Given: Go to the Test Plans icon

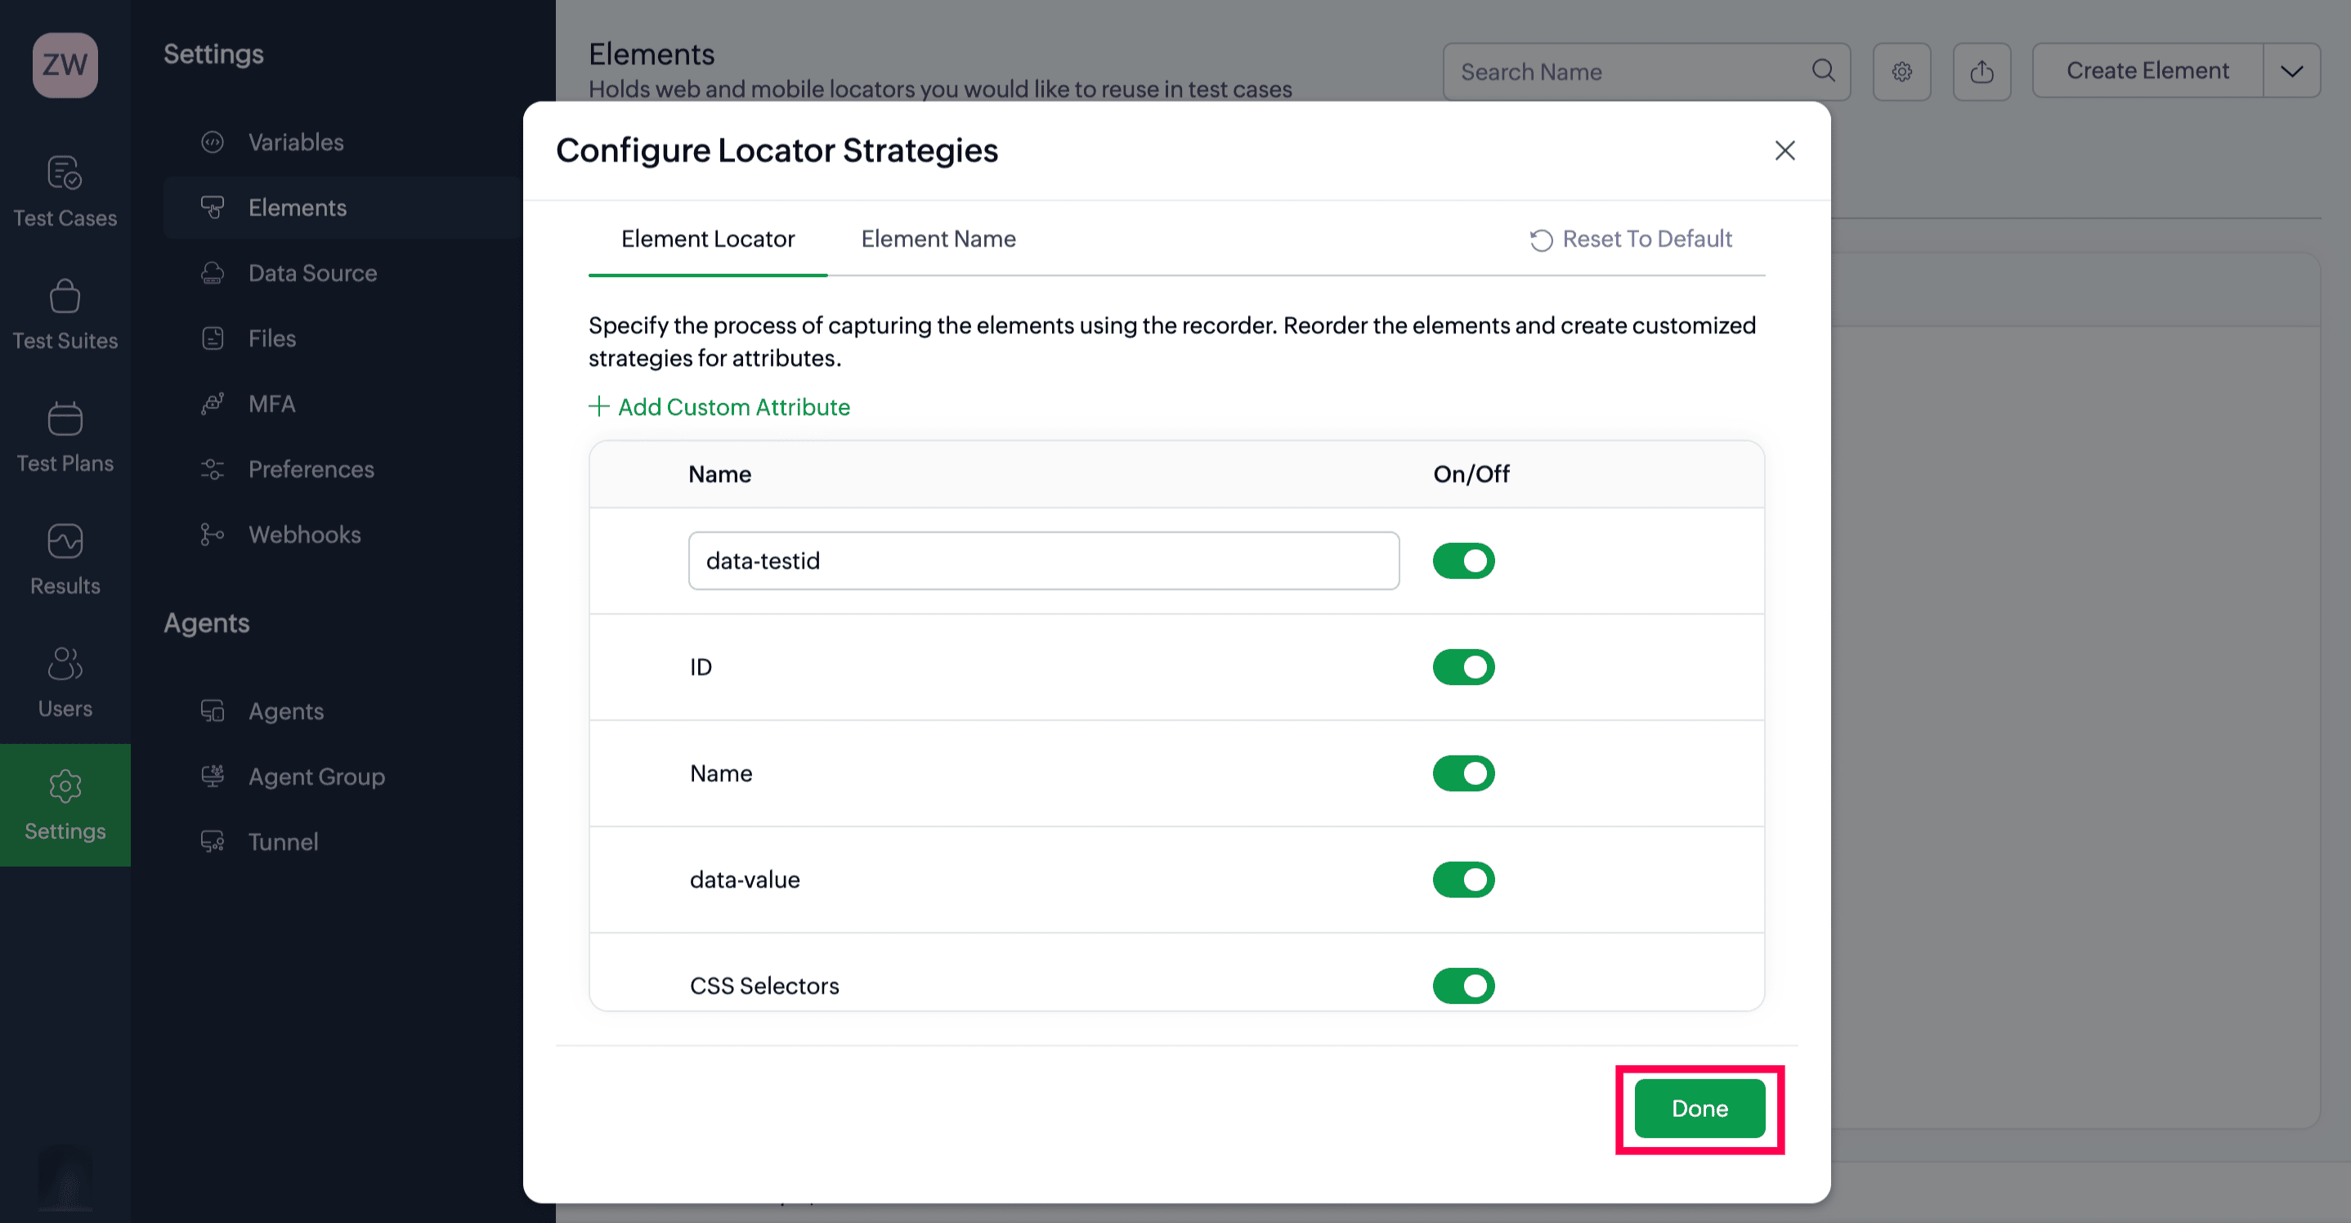Looking at the screenshot, I should (65, 419).
